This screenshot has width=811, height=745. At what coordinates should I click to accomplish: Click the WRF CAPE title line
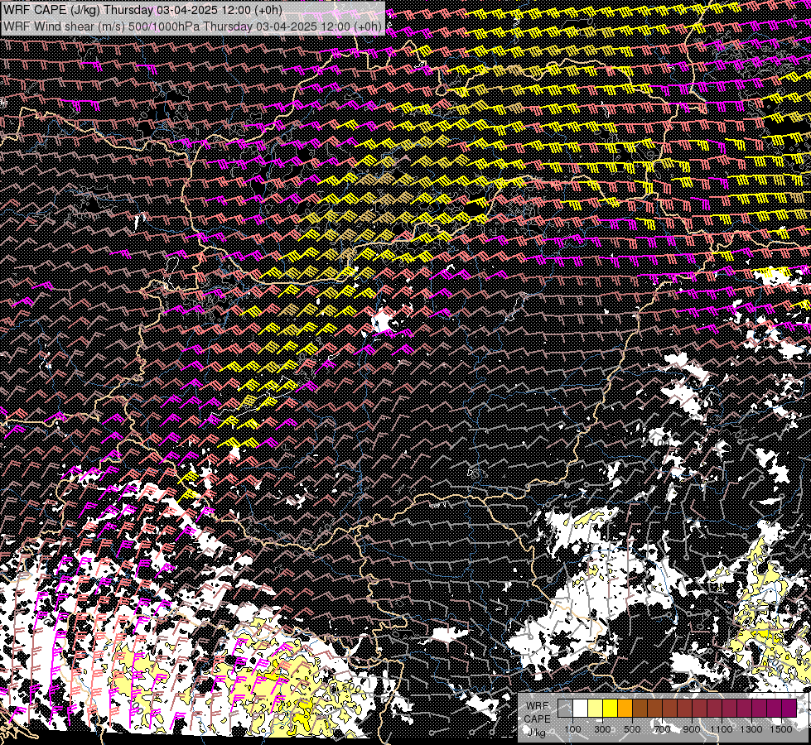tap(142, 10)
